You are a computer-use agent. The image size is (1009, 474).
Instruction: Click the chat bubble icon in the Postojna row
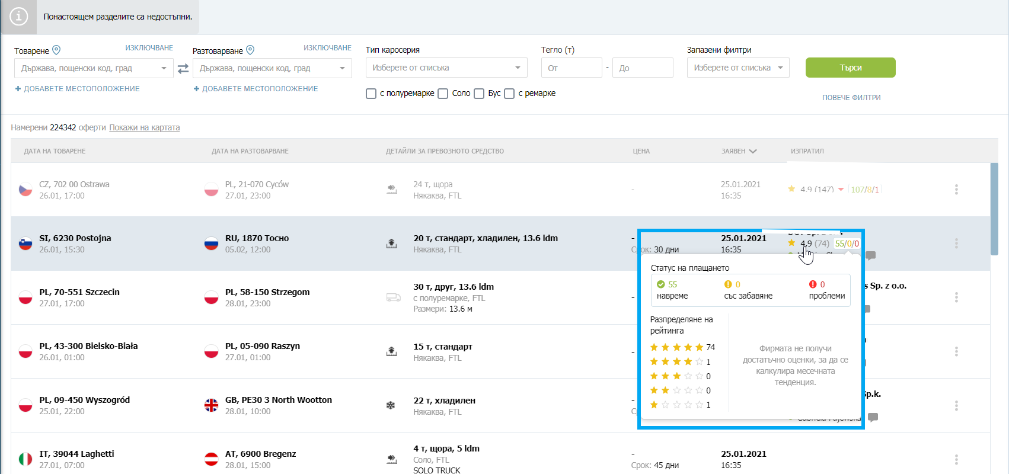(870, 255)
